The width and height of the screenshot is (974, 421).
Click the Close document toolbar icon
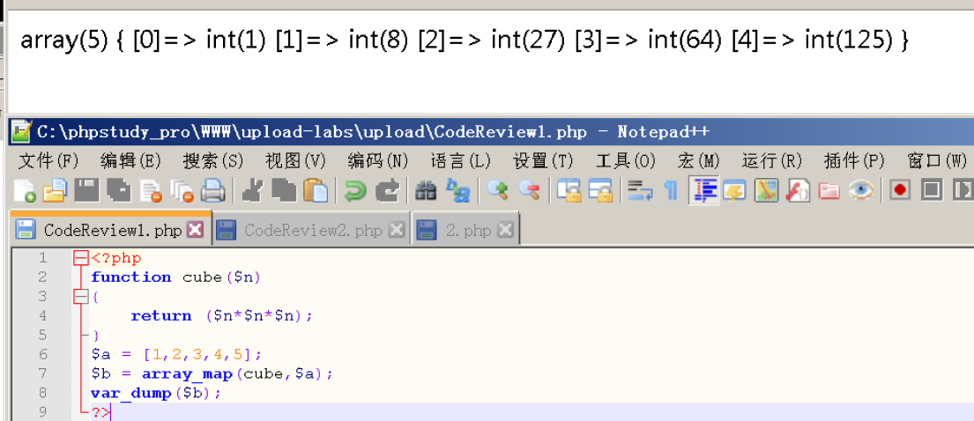coord(151,190)
